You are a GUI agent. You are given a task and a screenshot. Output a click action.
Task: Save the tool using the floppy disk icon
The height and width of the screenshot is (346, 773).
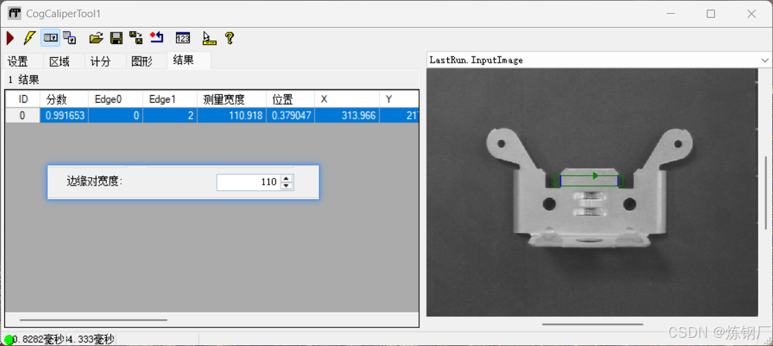click(116, 38)
